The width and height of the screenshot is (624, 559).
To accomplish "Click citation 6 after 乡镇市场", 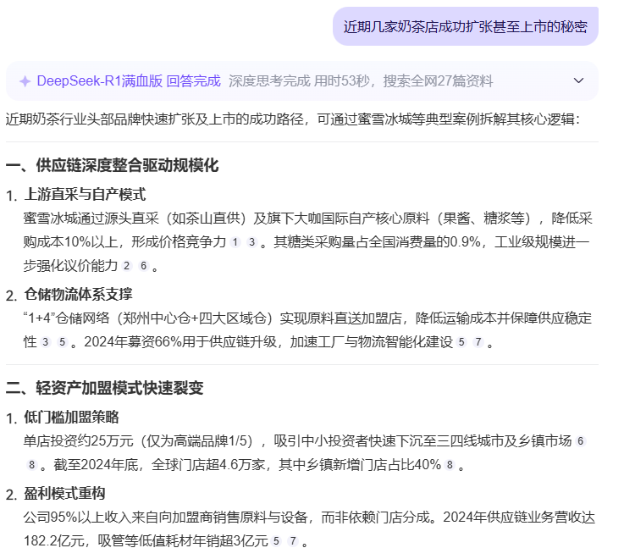I will click(580, 442).
